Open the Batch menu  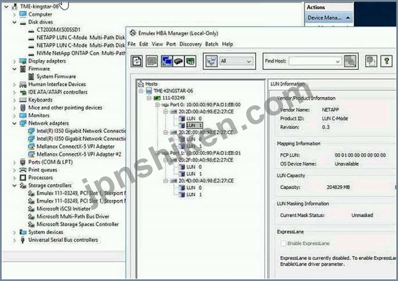click(x=212, y=44)
